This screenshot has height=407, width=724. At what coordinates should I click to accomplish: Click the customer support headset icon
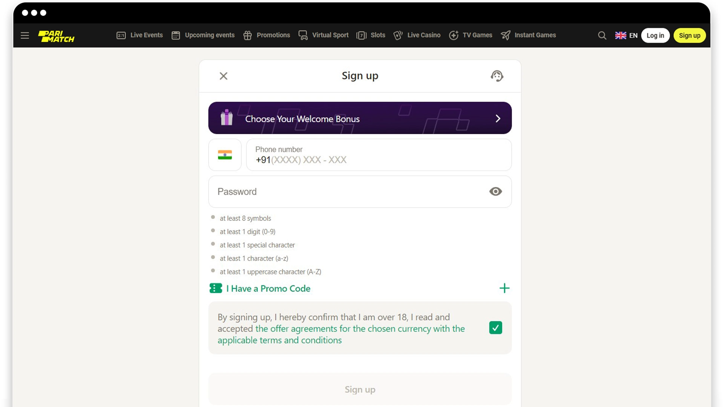(x=497, y=76)
